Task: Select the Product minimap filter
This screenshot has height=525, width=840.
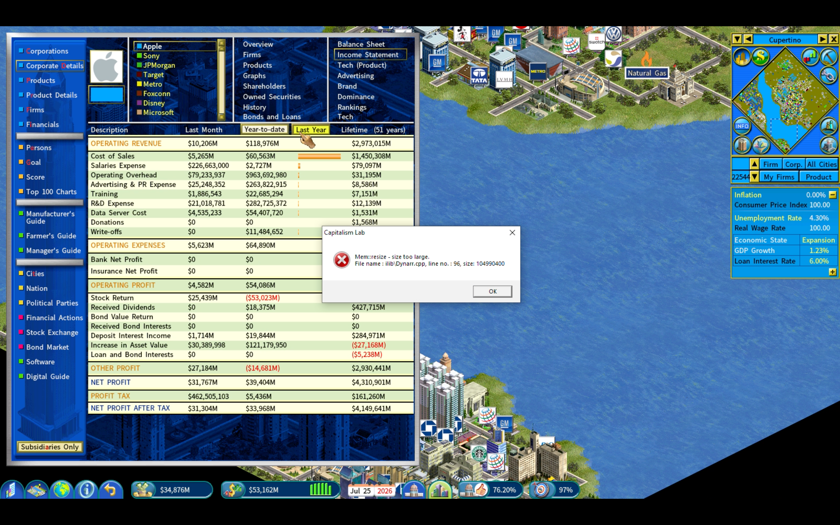Action: click(819, 177)
